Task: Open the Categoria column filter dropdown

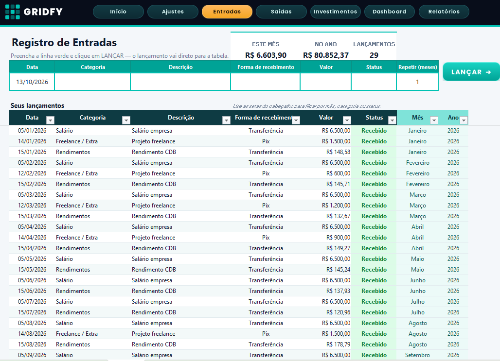Action: [126, 120]
